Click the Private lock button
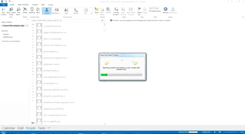The width and height of the screenshot is (245, 134). coord(145,10)
